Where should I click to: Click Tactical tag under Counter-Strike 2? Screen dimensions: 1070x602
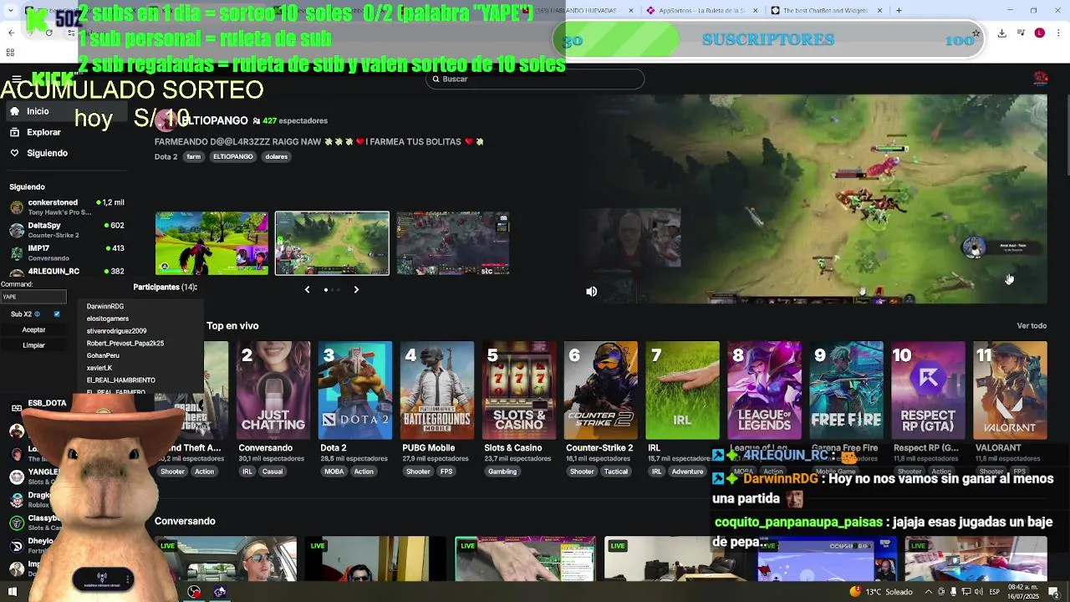(x=616, y=472)
